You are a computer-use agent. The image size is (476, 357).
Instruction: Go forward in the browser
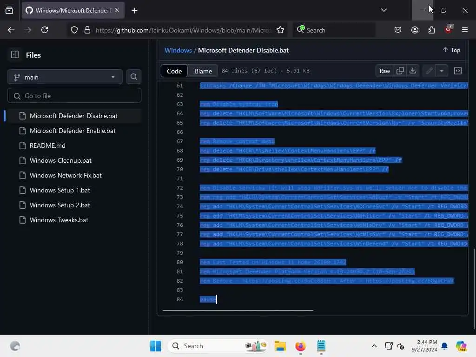28,30
